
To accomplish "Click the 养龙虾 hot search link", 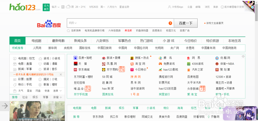I will point(128,31).
